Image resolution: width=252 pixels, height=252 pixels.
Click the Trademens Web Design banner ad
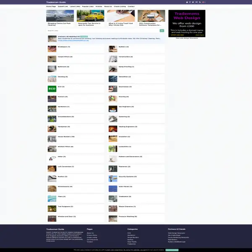(x=187, y=24)
